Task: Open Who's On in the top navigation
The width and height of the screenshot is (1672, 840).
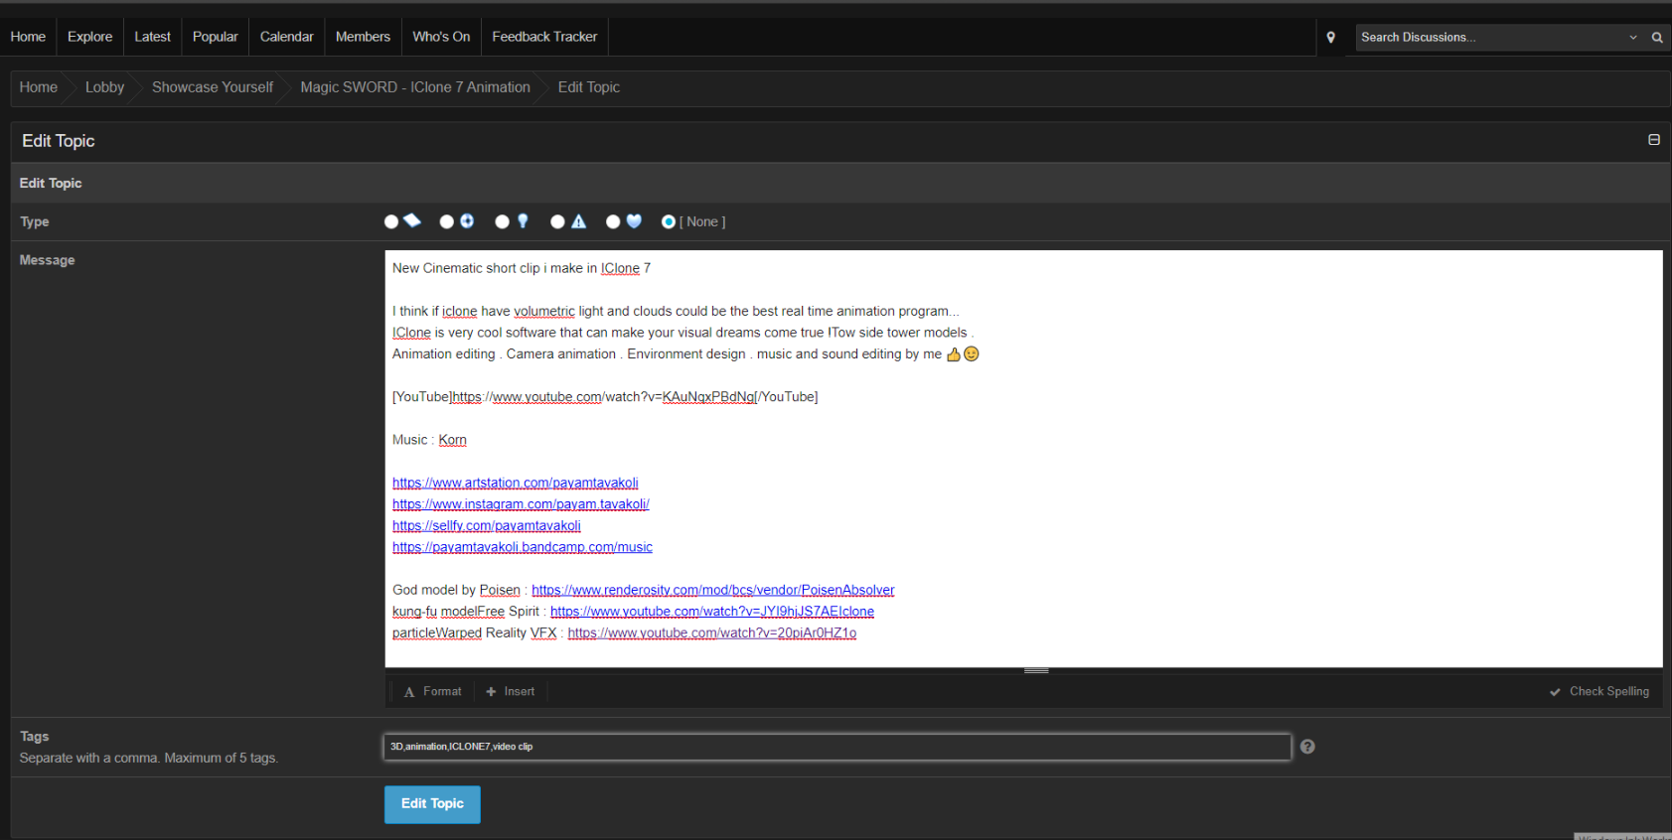Action: pos(441,37)
